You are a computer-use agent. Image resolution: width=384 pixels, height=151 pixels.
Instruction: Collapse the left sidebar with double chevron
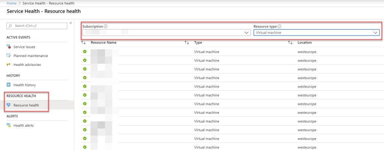click(70, 23)
